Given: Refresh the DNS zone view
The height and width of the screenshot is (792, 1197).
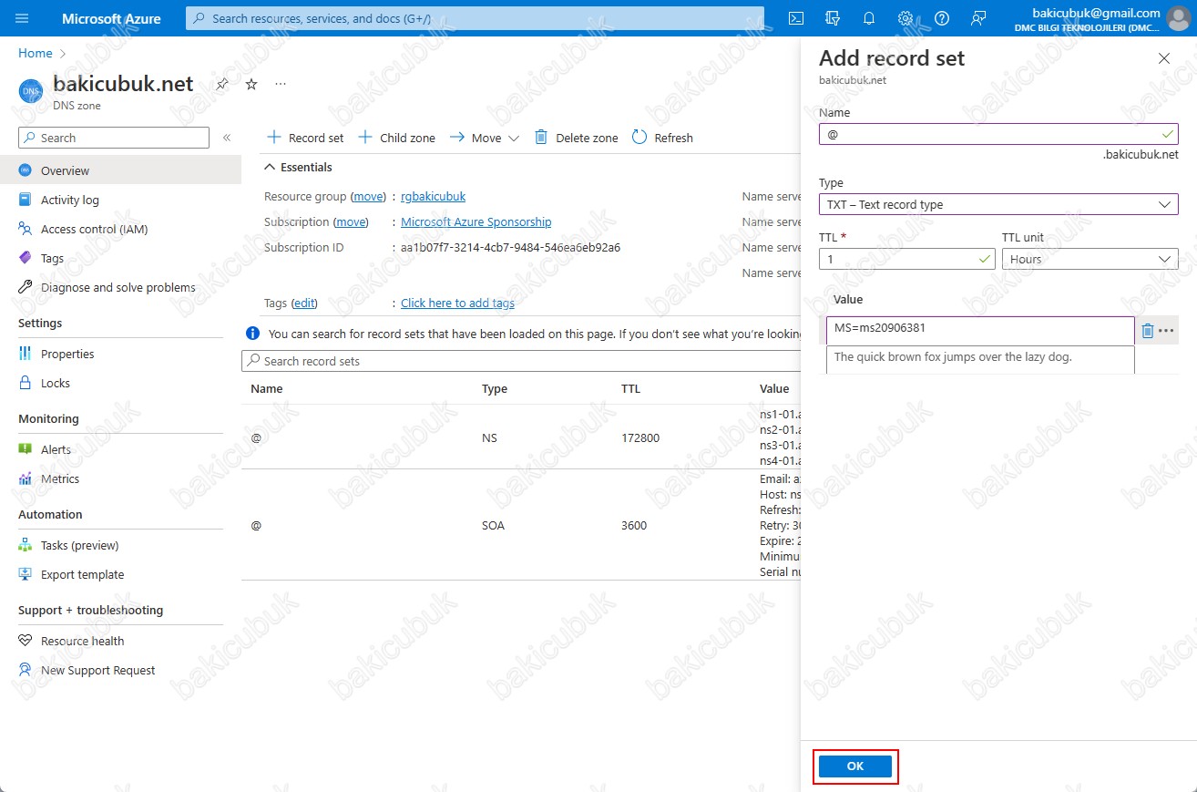Looking at the screenshot, I should click(x=662, y=138).
